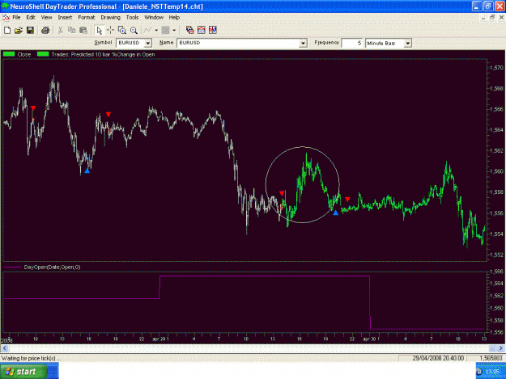Restore the inner chart document window
The width and height of the screenshot is (506, 379).
(492, 18)
